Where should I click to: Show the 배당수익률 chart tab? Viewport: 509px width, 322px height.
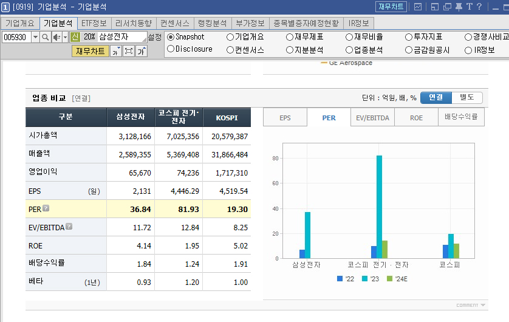click(x=461, y=117)
